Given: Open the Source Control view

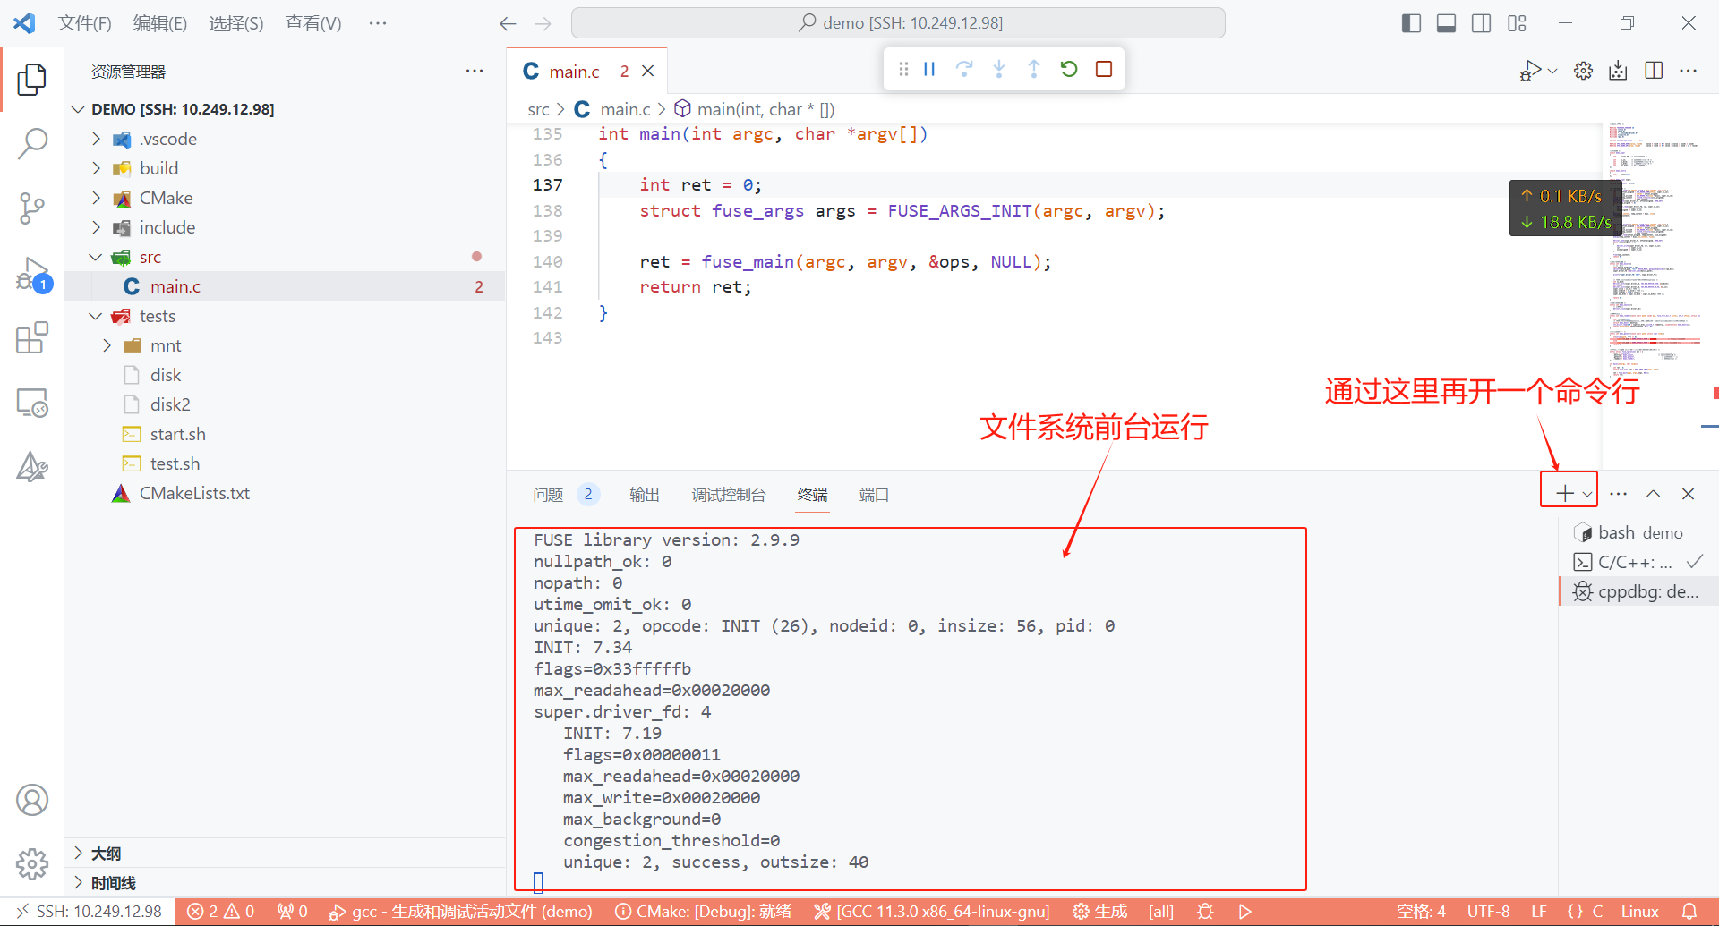Looking at the screenshot, I should pos(32,208).
